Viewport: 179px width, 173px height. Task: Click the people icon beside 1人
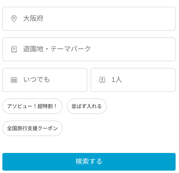click(102, 80)
